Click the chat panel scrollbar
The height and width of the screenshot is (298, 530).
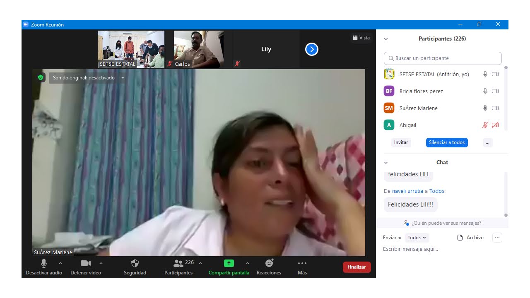tap(506, 194)
